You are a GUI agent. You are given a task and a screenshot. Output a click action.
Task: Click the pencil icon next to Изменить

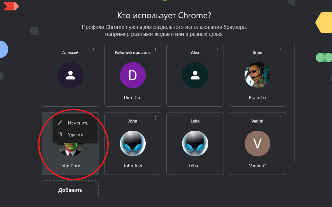[60, 123]
